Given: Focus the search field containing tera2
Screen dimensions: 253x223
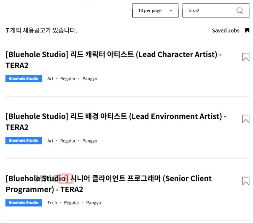Looking at the screenshot, I should (209, 11).
